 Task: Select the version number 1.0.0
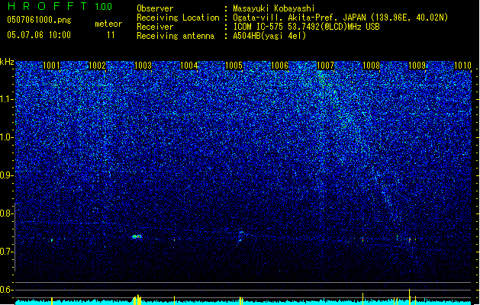point(103,6)
